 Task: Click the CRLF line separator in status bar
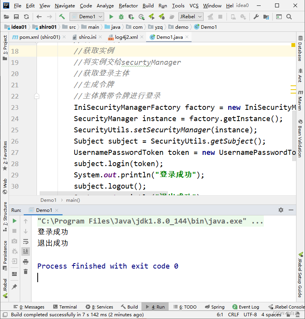click(234, 314)
